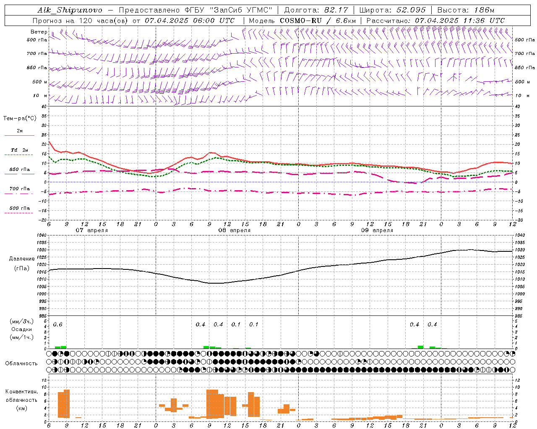Click the 10 м wind level label on left

click(x=40, y=96)
